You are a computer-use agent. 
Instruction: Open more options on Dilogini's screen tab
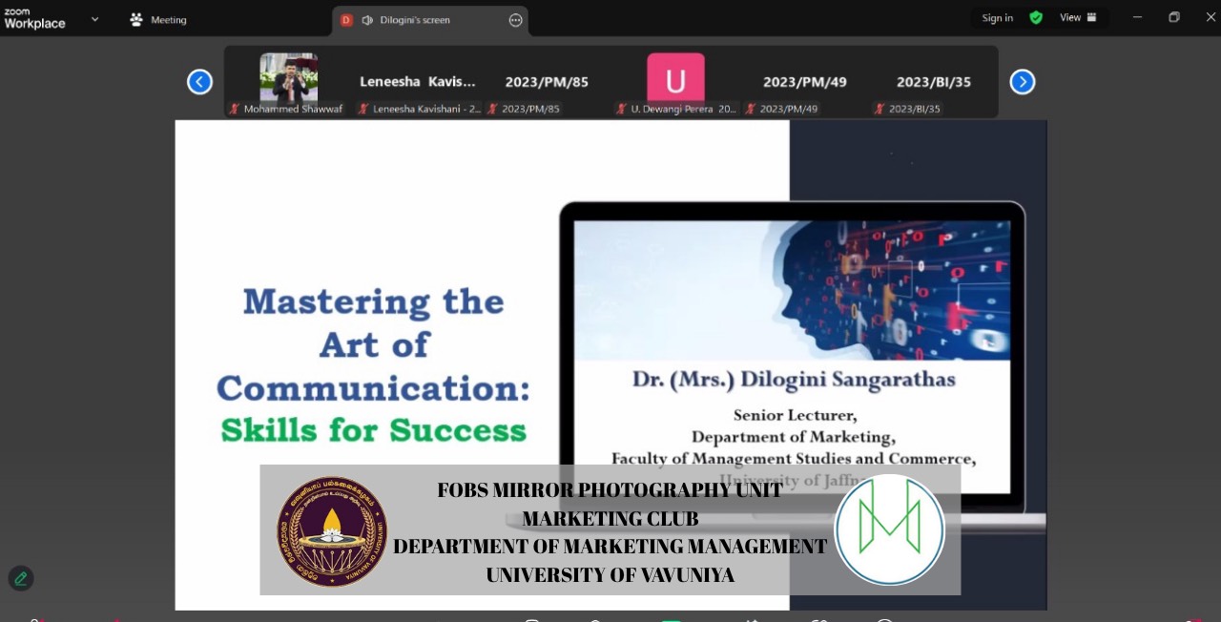(x=516, y=20)
